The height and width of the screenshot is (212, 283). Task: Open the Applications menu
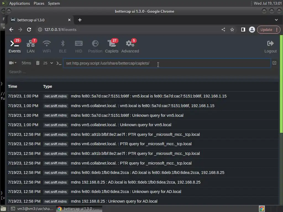coord(20,3)
